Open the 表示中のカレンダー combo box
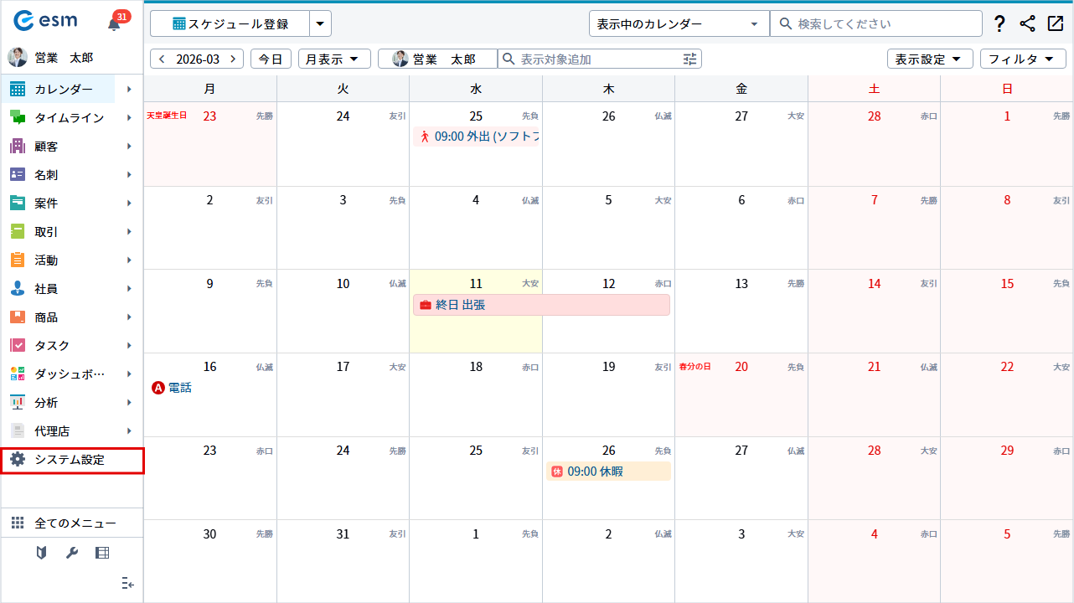This screenshot has width=1074, height=603. point(679,23)
